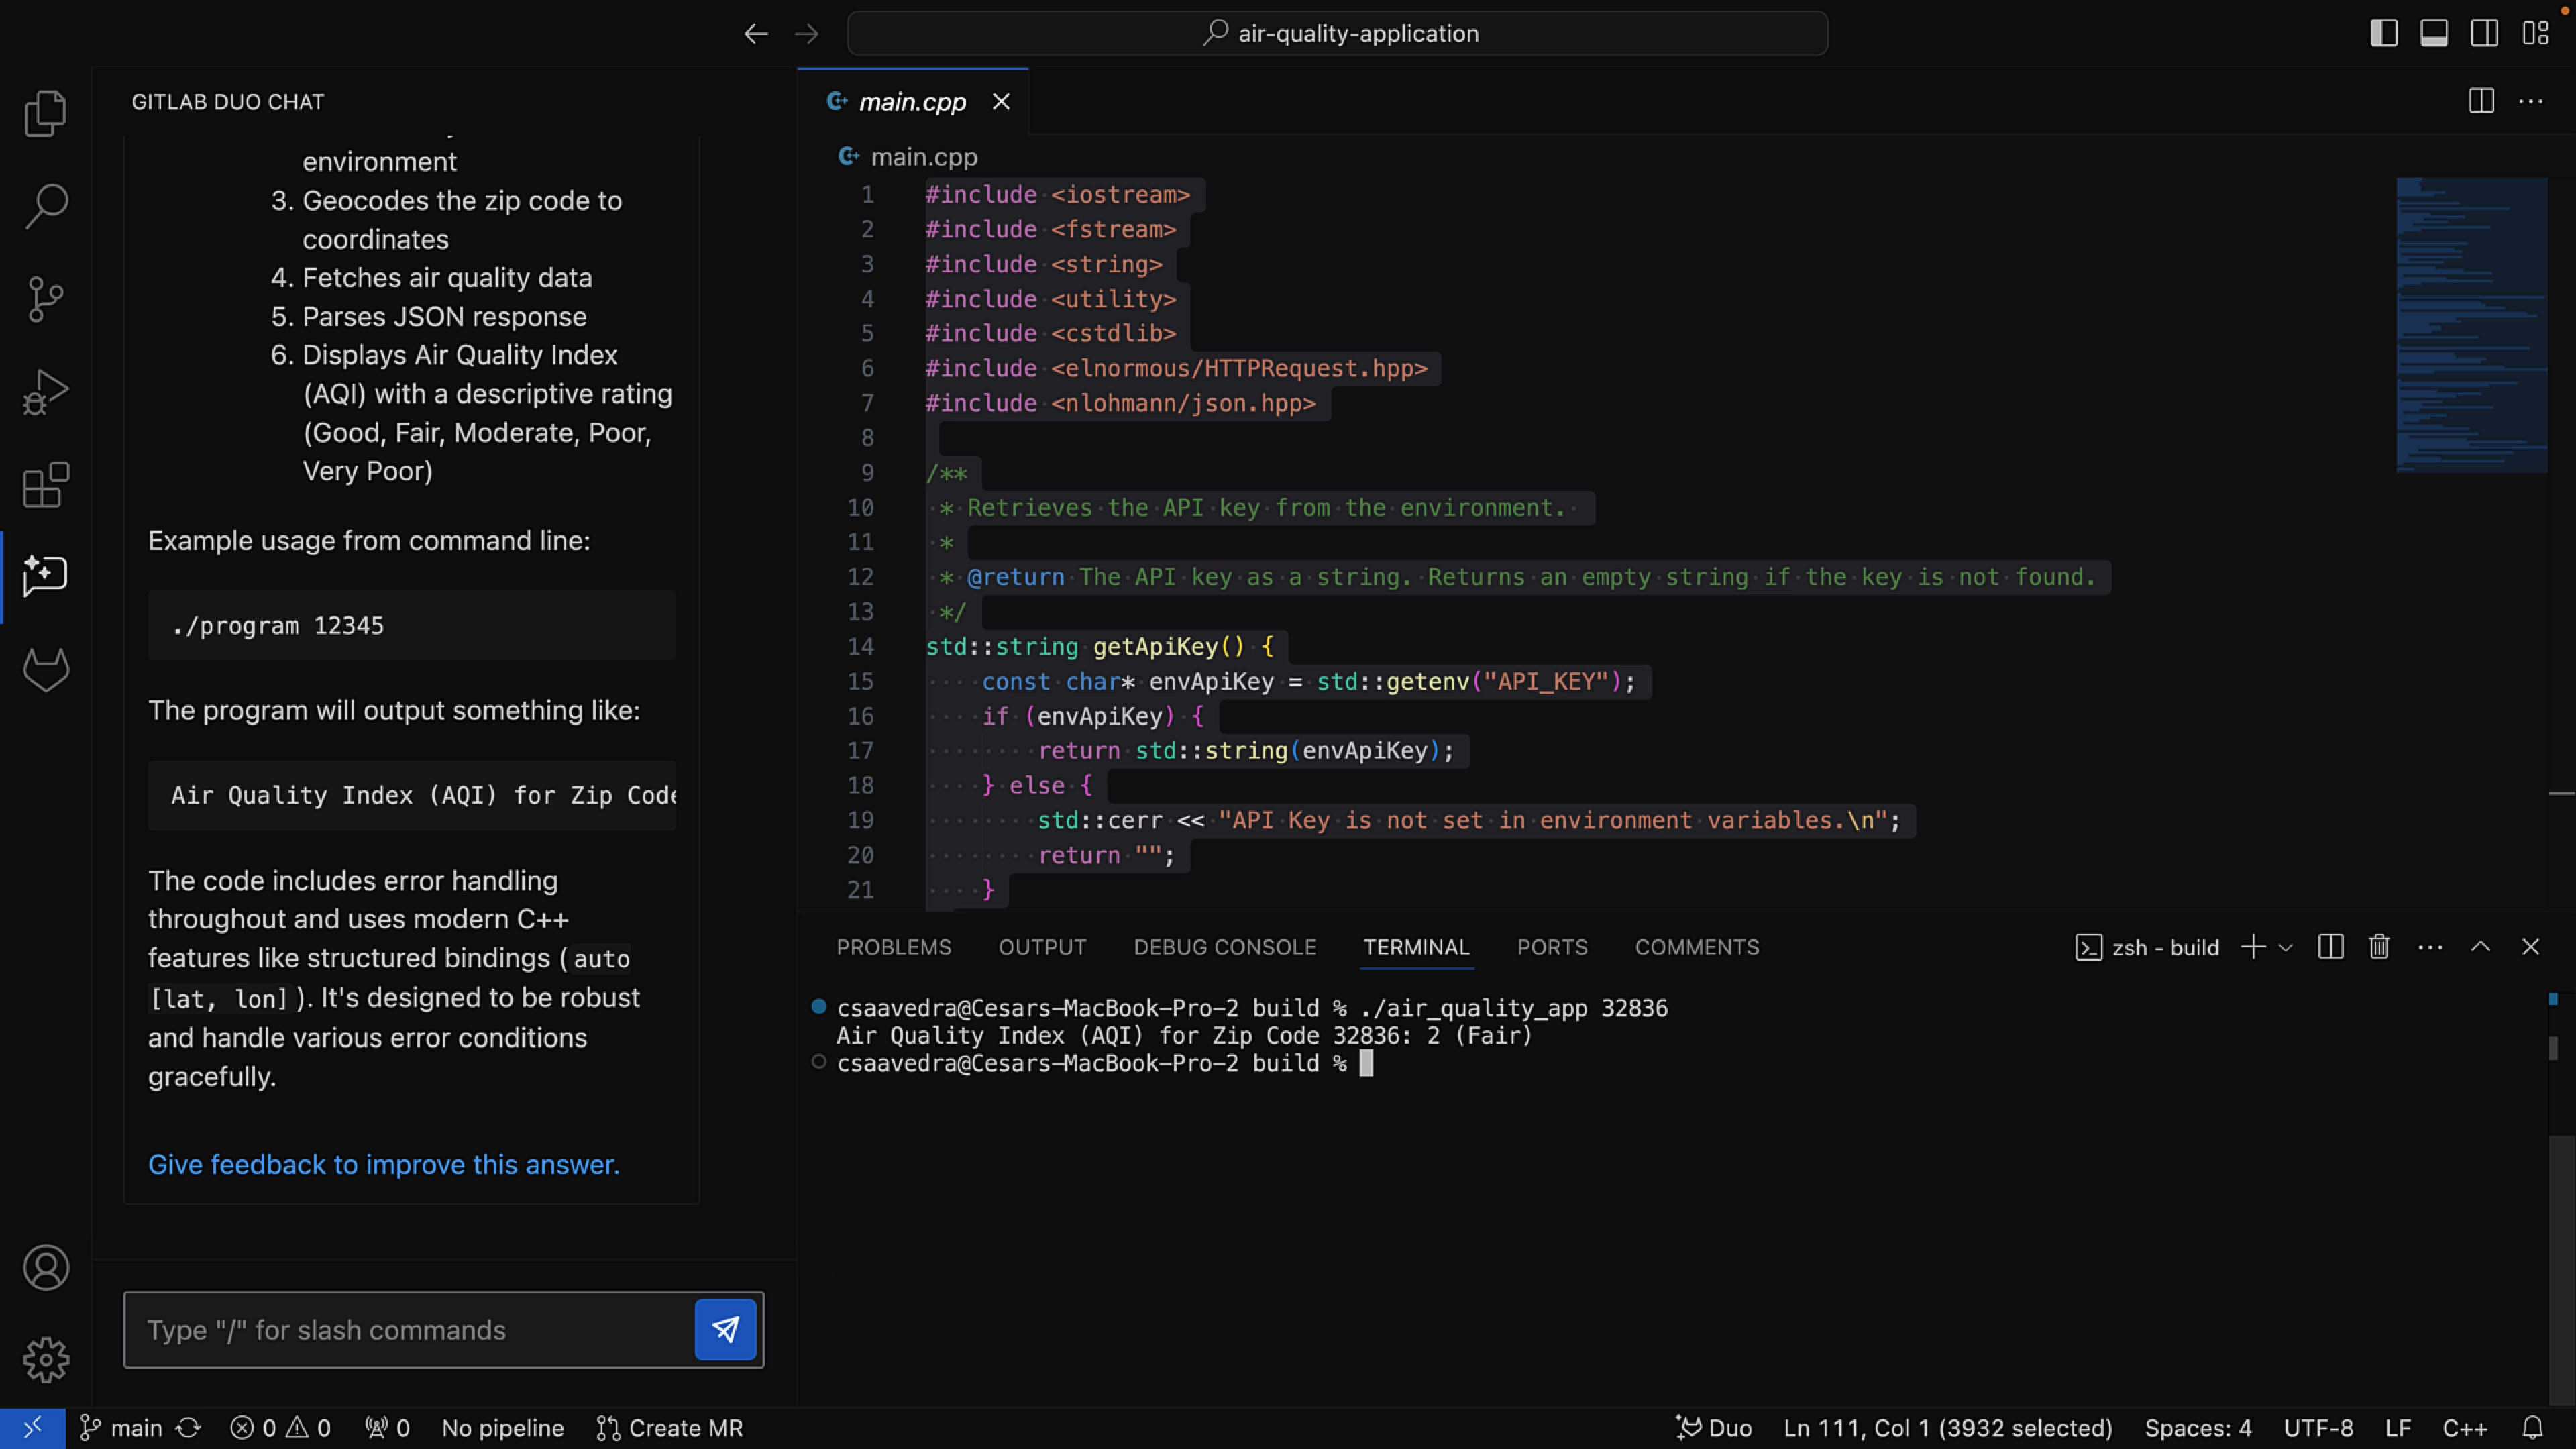Change end of line LF

click(2398, 1428)
